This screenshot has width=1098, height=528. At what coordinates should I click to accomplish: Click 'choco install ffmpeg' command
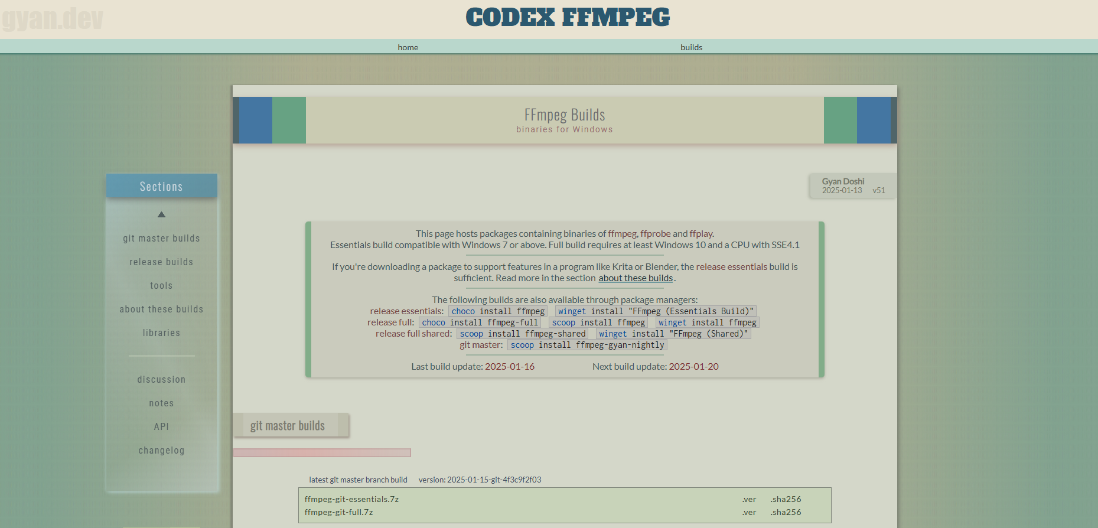pyautogui.click(x=498, y=311)
